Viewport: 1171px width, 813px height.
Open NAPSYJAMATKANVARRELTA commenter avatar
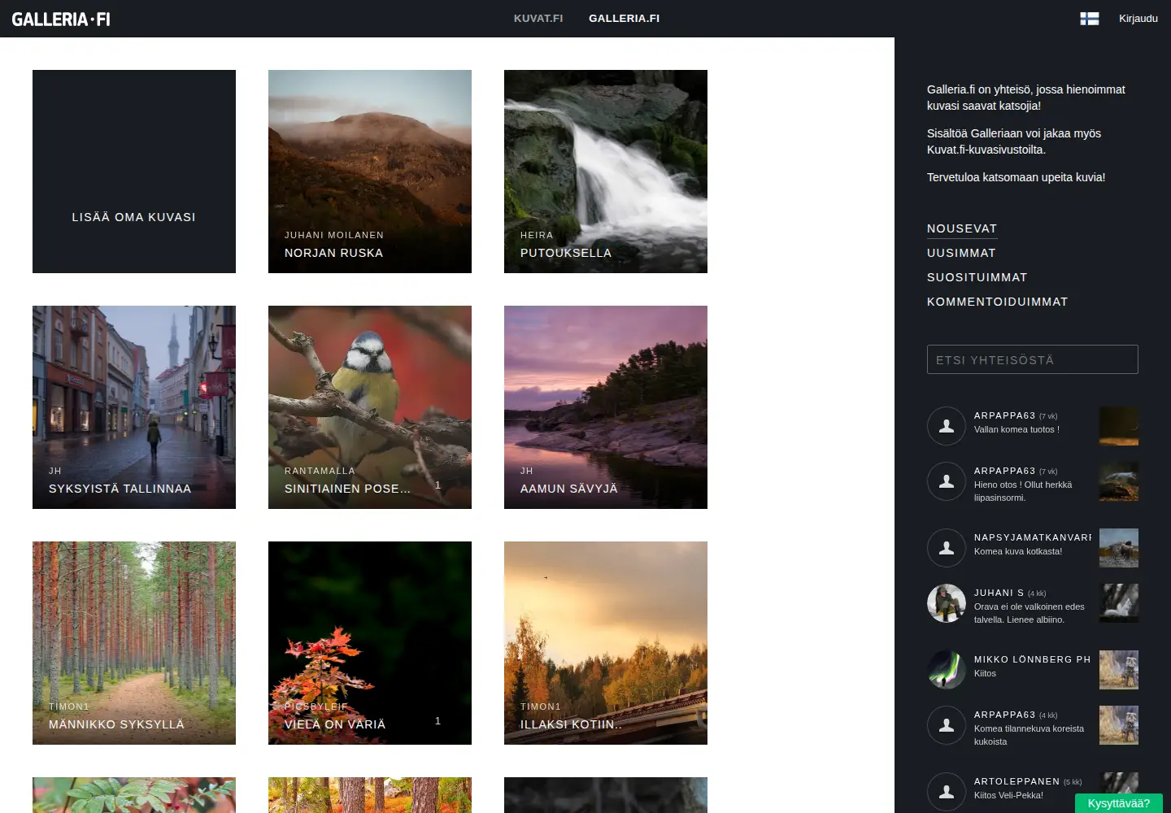click(947, 548)
